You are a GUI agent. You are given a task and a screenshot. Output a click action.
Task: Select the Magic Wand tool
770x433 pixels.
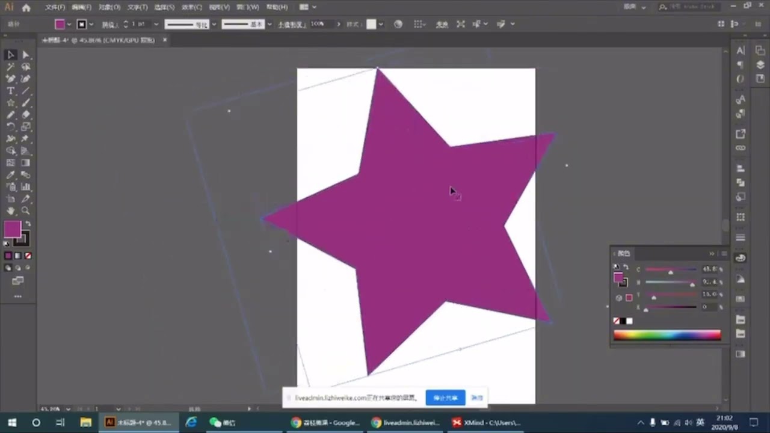(11, 67)
